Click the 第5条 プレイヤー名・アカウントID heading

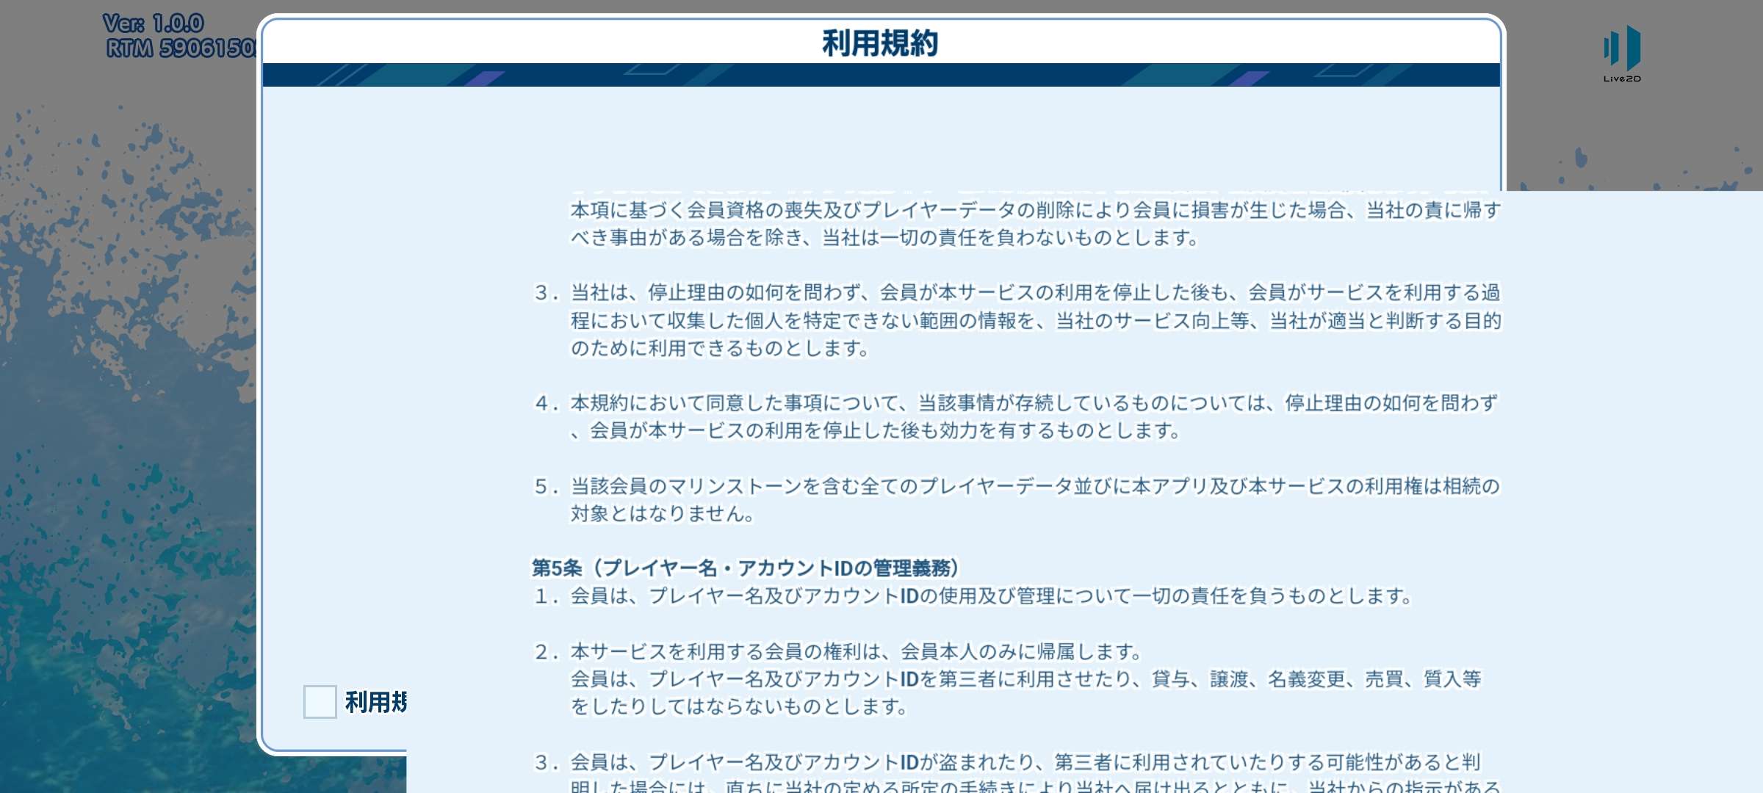click(x=745, y=568)
